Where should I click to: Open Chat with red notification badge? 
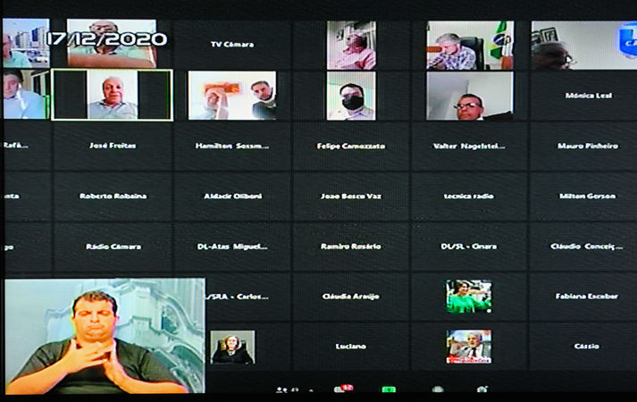click(x=342, y=389)
